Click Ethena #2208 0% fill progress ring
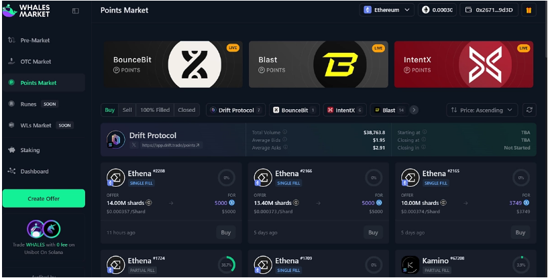 [x=227, y=178]
